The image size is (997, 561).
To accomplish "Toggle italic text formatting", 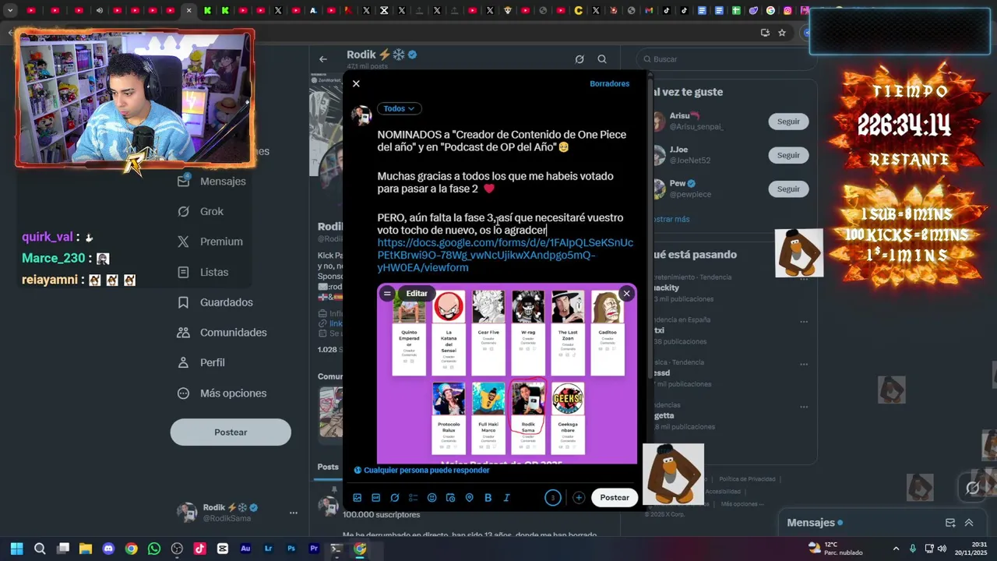I will (506, 498).
